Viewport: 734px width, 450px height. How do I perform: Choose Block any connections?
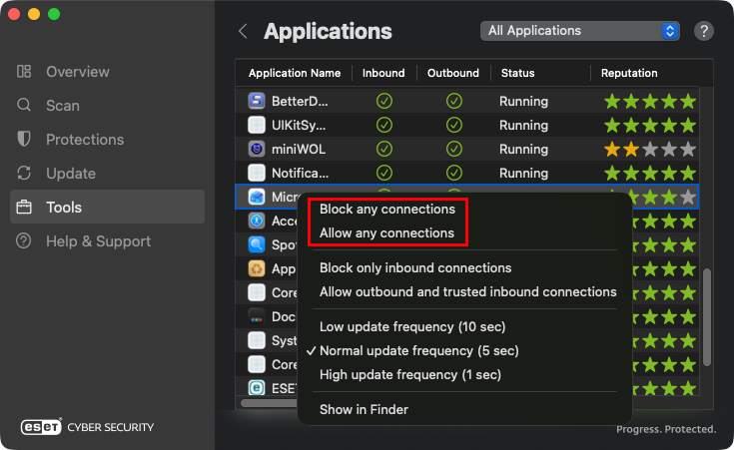(387, 210)
